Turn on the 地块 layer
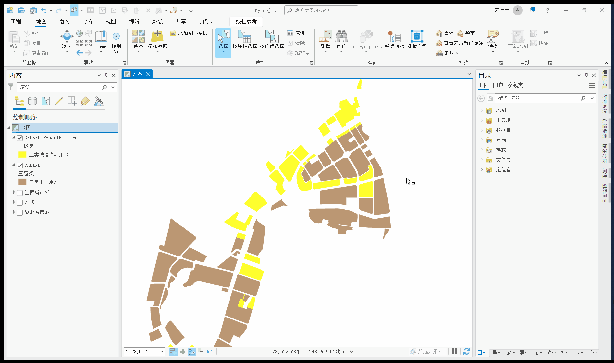 [20, 202]
